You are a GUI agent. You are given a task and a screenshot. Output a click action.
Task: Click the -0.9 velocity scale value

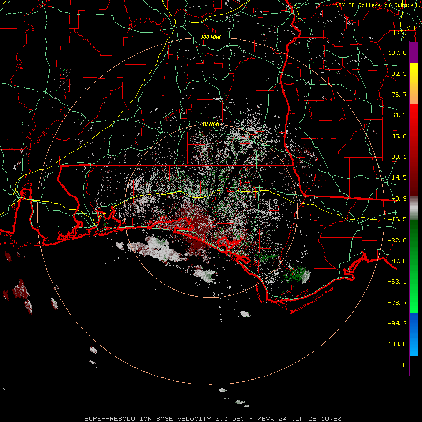399,199
